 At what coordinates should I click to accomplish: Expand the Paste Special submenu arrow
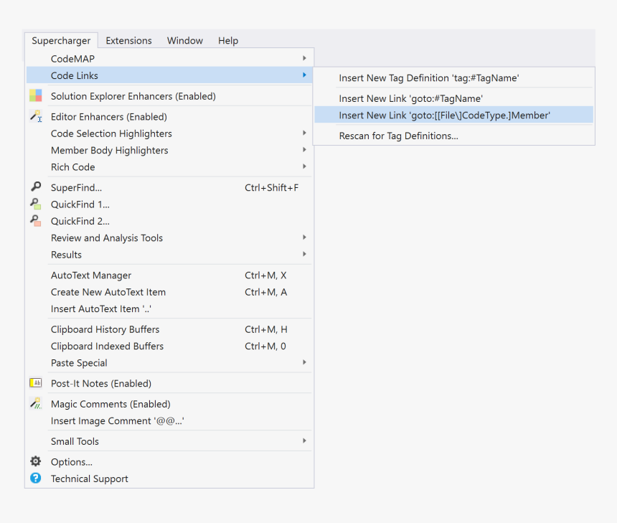[x=305, y=362]
